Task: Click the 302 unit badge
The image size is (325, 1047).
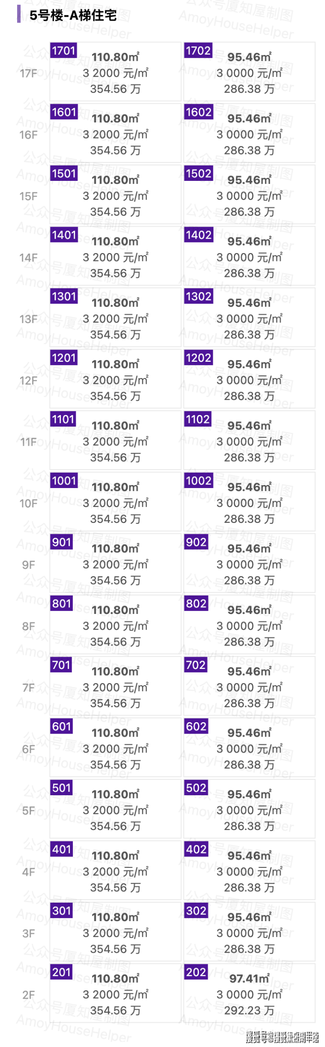Action: (196, 911)
